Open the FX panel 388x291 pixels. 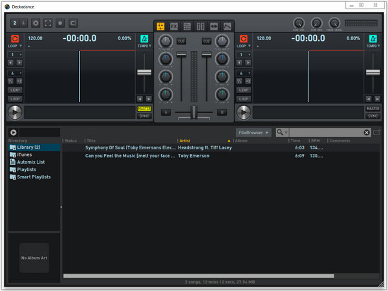tap(173, 27)
